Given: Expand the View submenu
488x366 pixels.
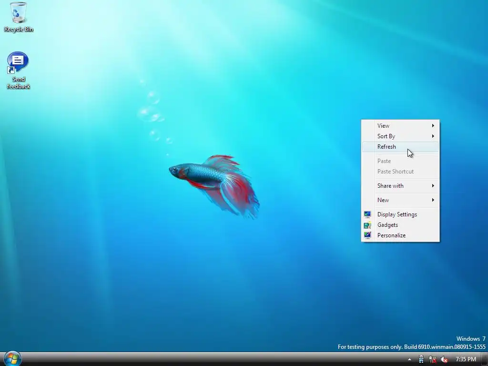Looking at the screenshot, I should [400, 126].
